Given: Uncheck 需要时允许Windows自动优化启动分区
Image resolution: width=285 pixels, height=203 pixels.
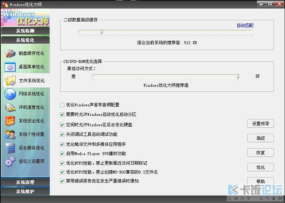Looking at the screenshot, I should click(x=62, y=114).
